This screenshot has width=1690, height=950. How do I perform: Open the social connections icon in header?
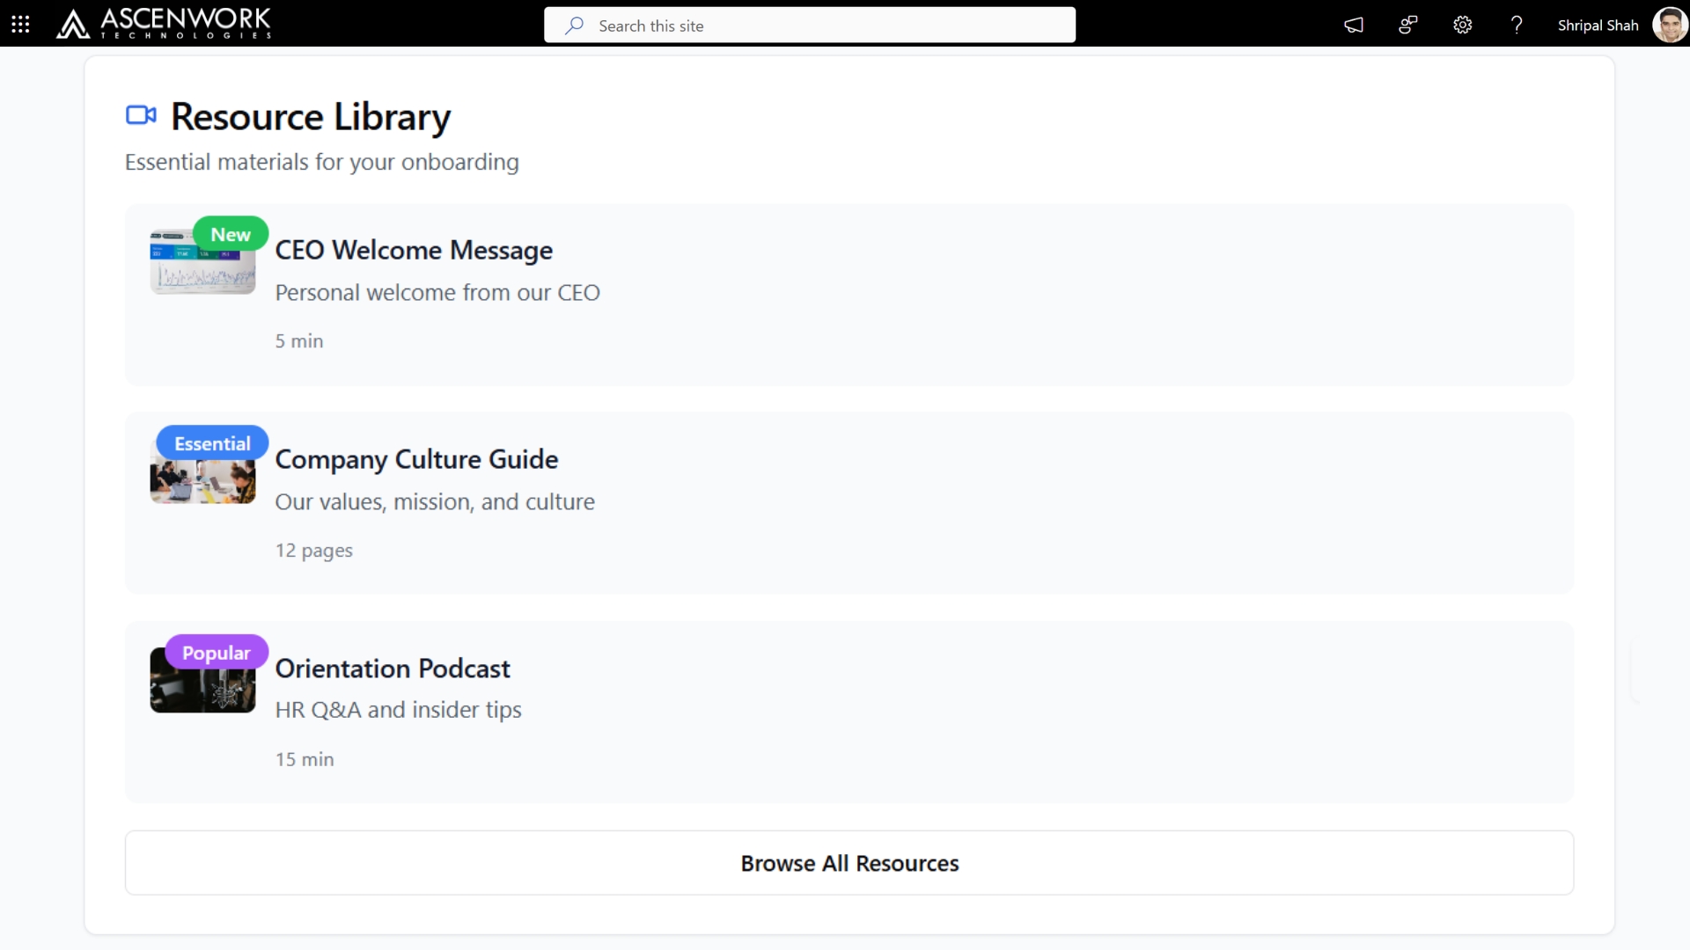pos(1408,25)
